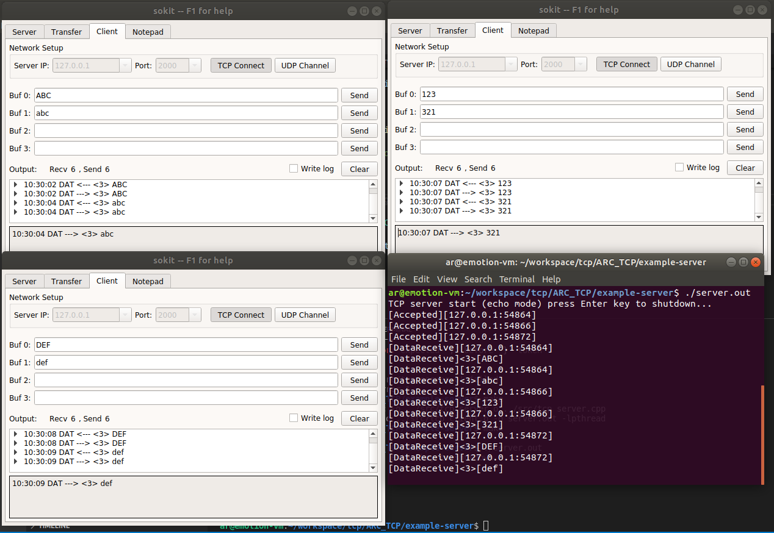Click UDP Channel in the DEF client window
Image resolution: width=774 pixels, height=533 pixels.
point(305,315)
